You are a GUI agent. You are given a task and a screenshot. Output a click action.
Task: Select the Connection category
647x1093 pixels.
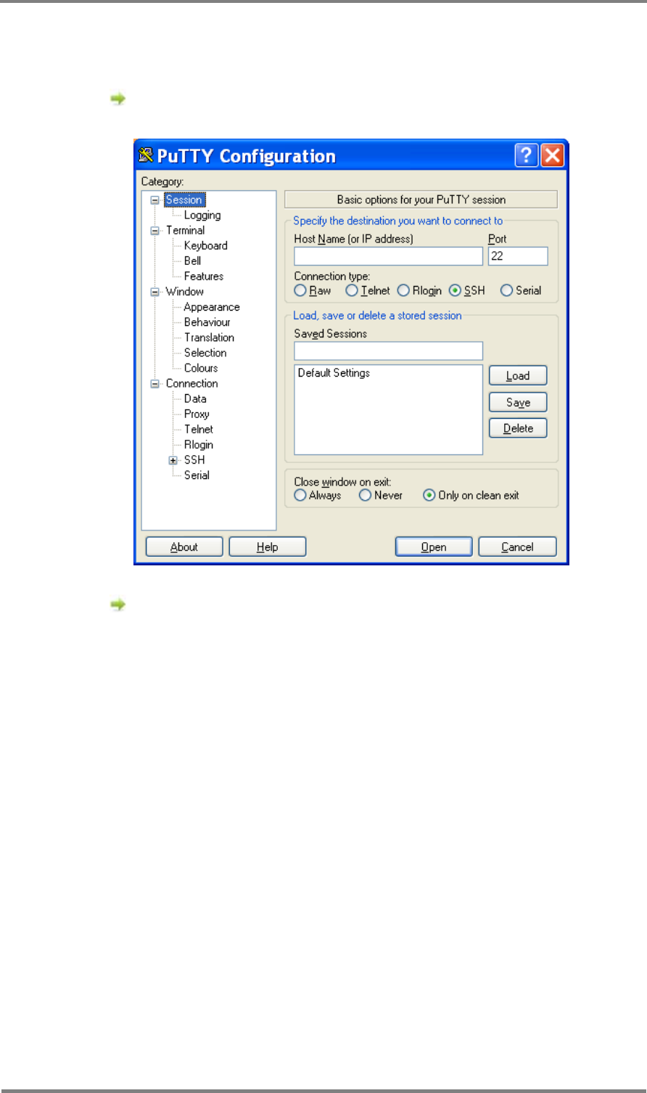191,383
